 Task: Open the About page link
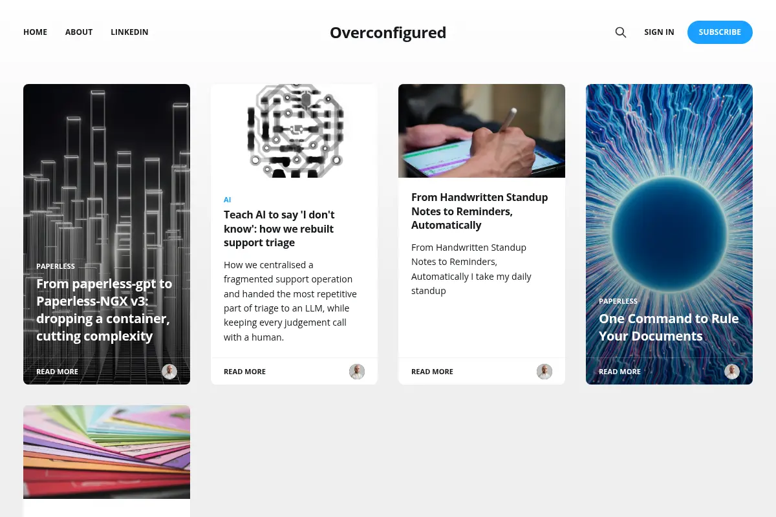point(79,32)
